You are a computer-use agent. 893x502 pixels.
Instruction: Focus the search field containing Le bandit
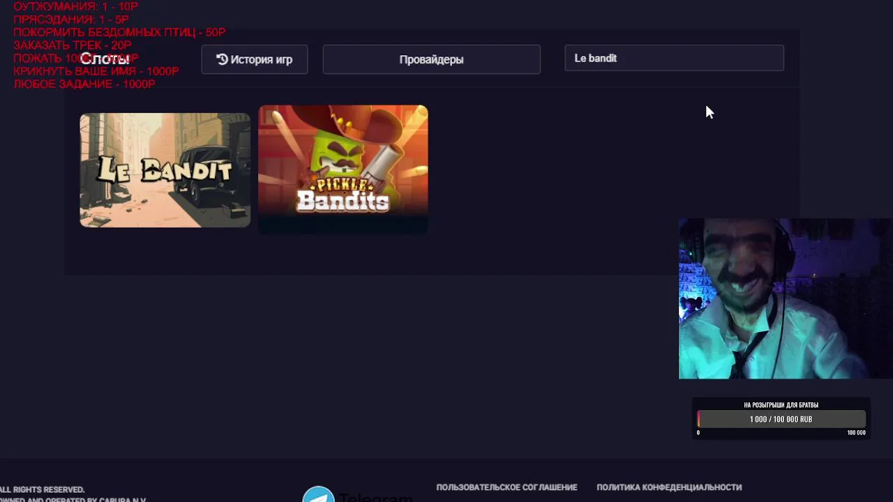[674, 59]
